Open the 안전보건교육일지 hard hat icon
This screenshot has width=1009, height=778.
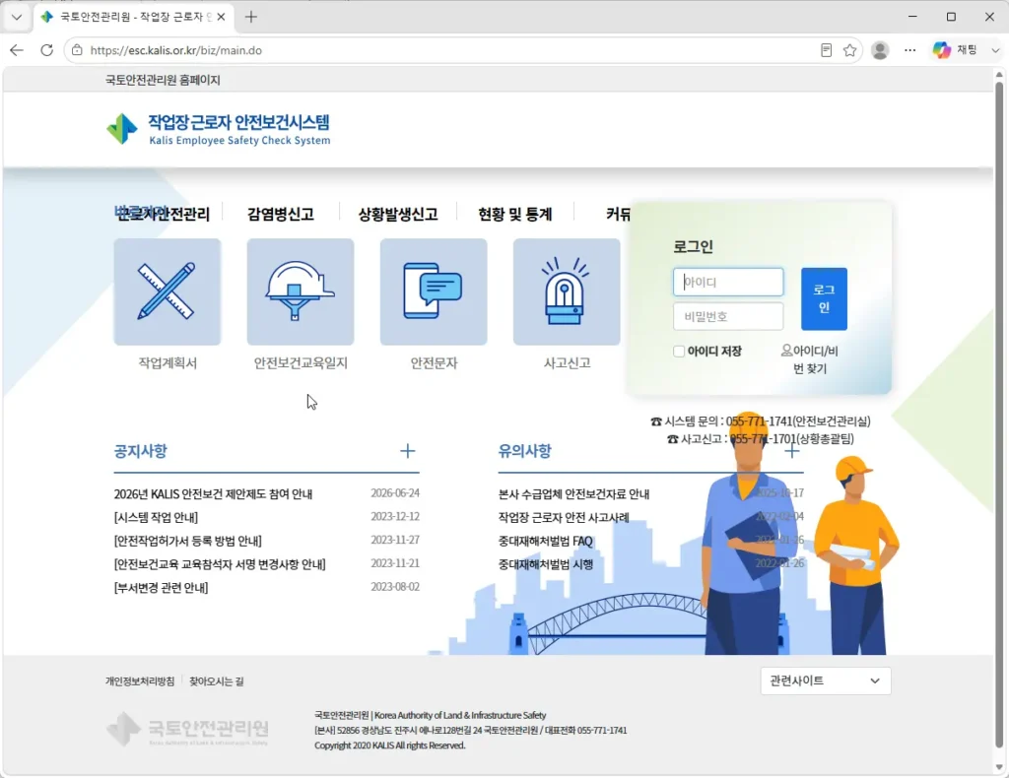pyautogui.click(x=301, y=292)
